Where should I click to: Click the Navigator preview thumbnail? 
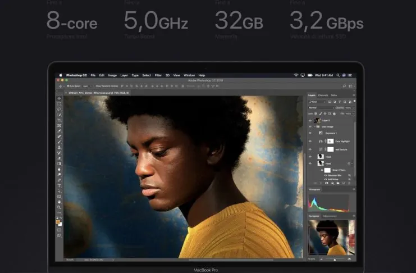pyautogui.click(x=331, y=237)
